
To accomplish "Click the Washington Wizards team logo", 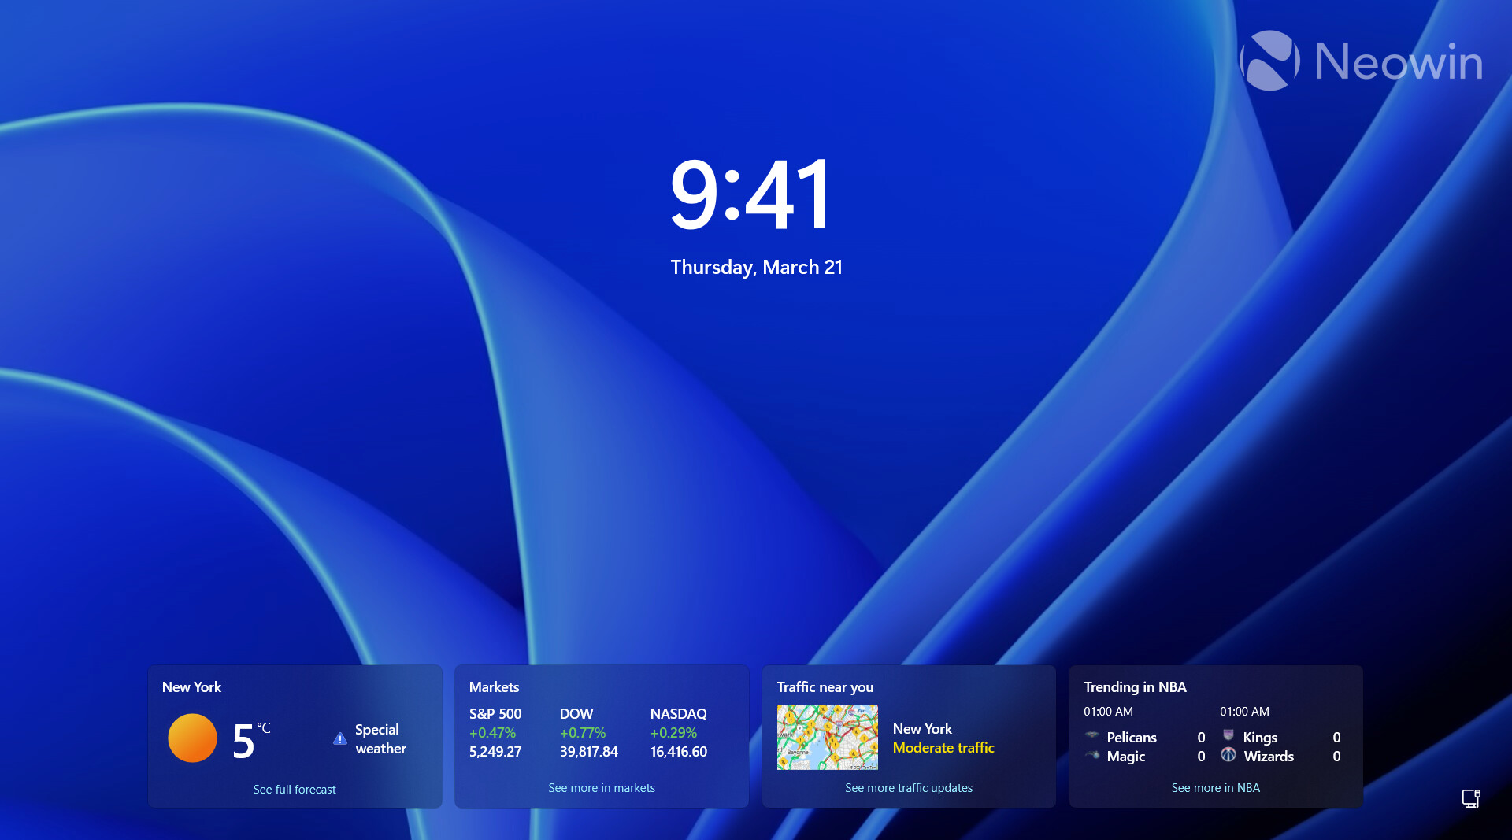I will pyautogui.click(x=1228, y=756).
